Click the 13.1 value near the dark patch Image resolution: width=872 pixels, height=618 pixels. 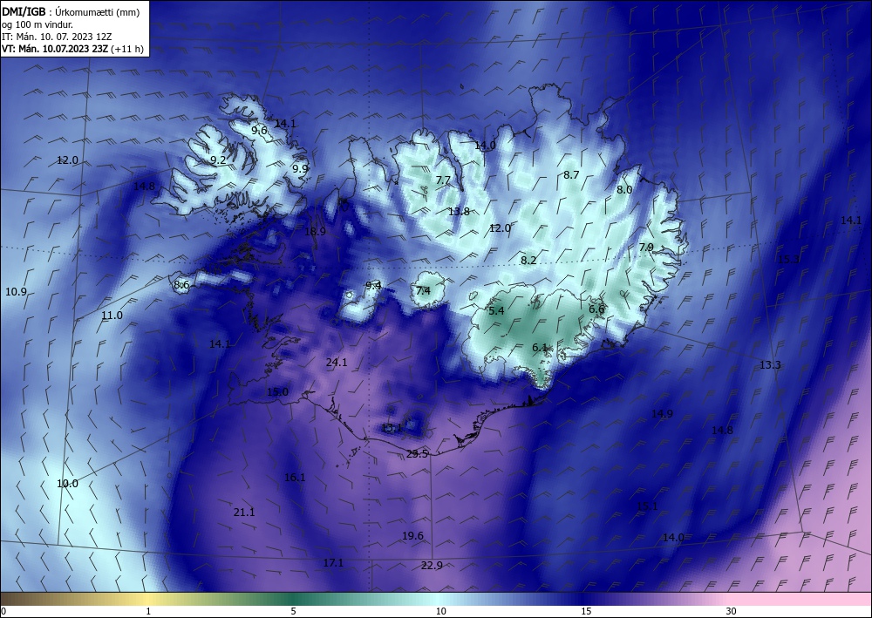pos(392,428)
